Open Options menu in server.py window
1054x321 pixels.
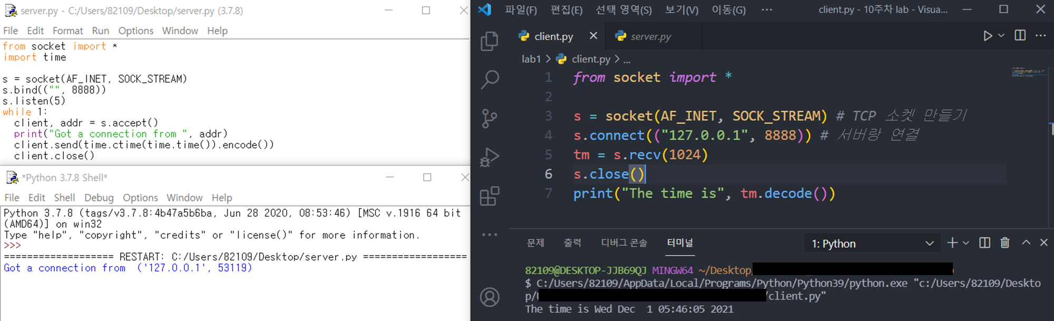pos(136,31)
